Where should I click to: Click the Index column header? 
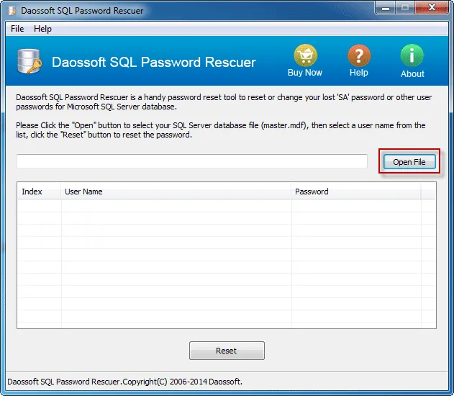(40, 192)
